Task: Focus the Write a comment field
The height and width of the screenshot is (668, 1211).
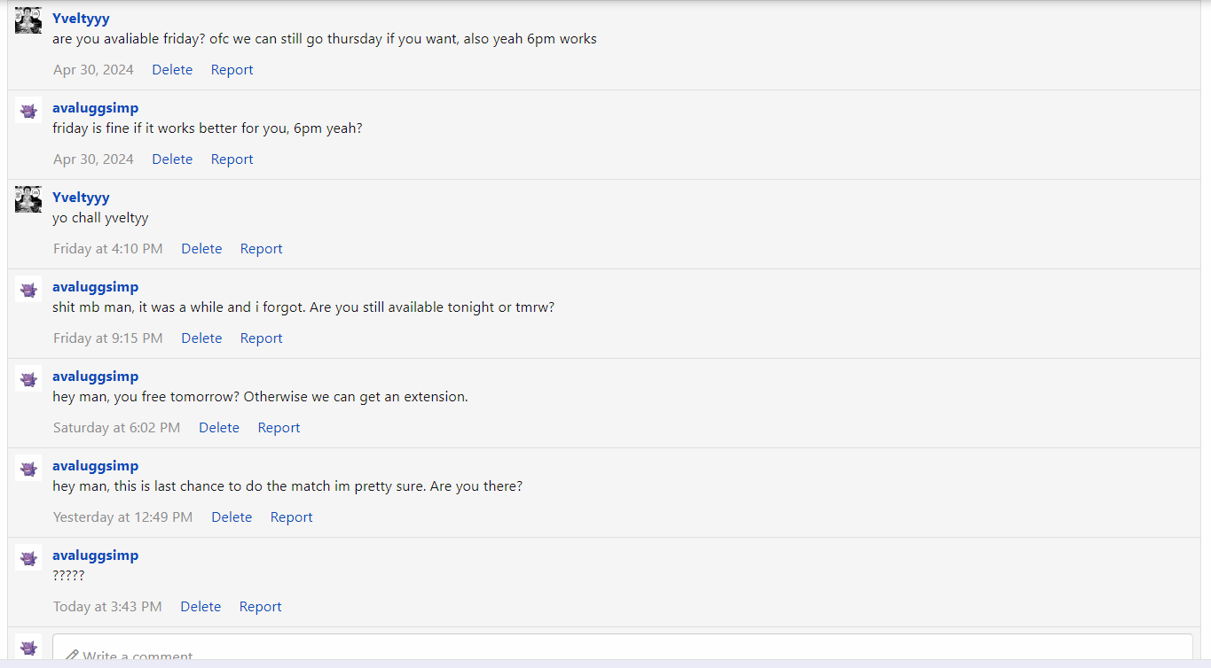Action: [x=622, y=650]
